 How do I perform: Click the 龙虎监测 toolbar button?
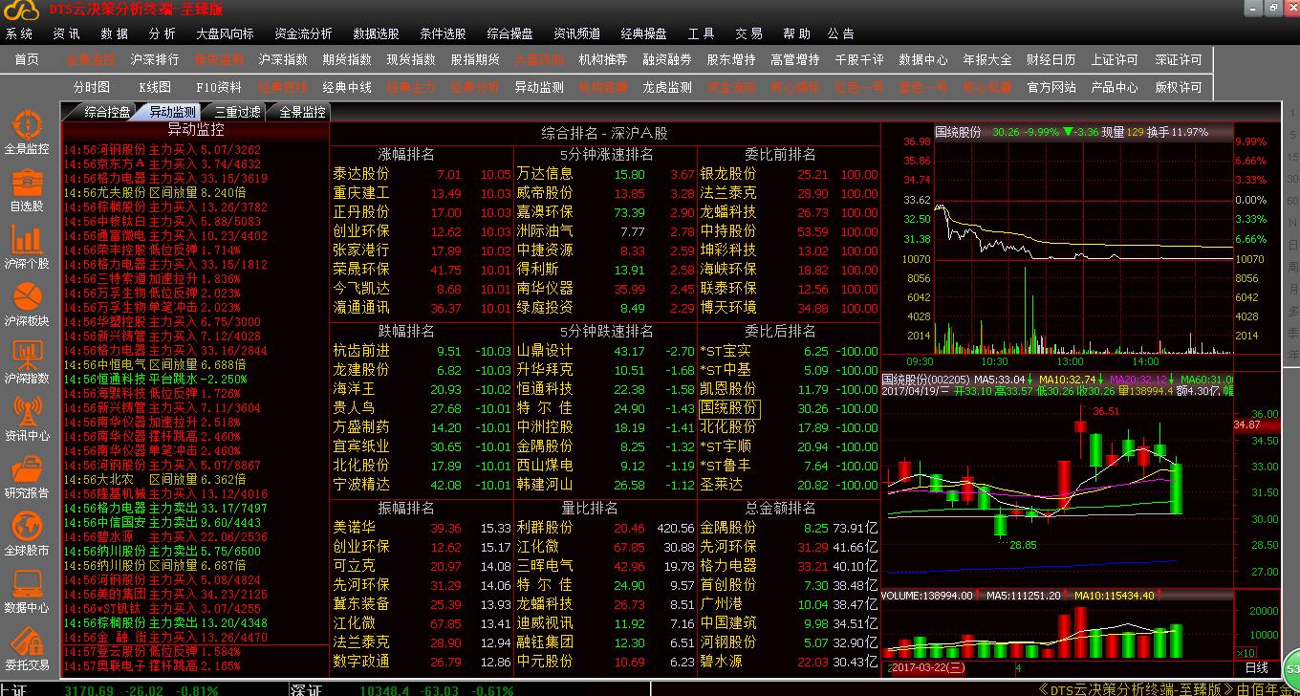[x=667, y=87]
